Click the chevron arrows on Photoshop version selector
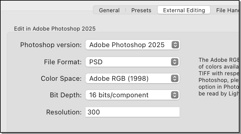Image resolution: width=241 pixels, height=134 pixels. pos(175,45)
